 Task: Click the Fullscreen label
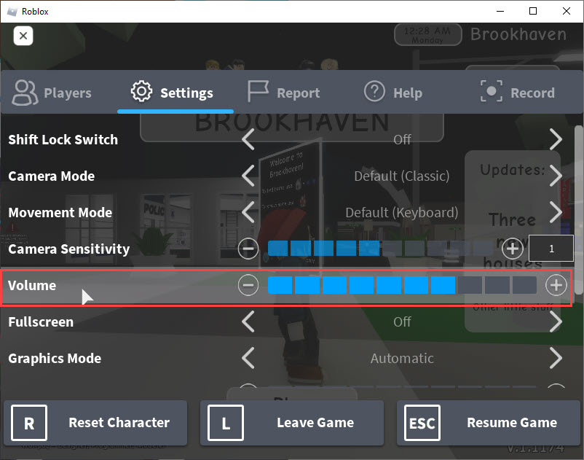coord(41,321)
